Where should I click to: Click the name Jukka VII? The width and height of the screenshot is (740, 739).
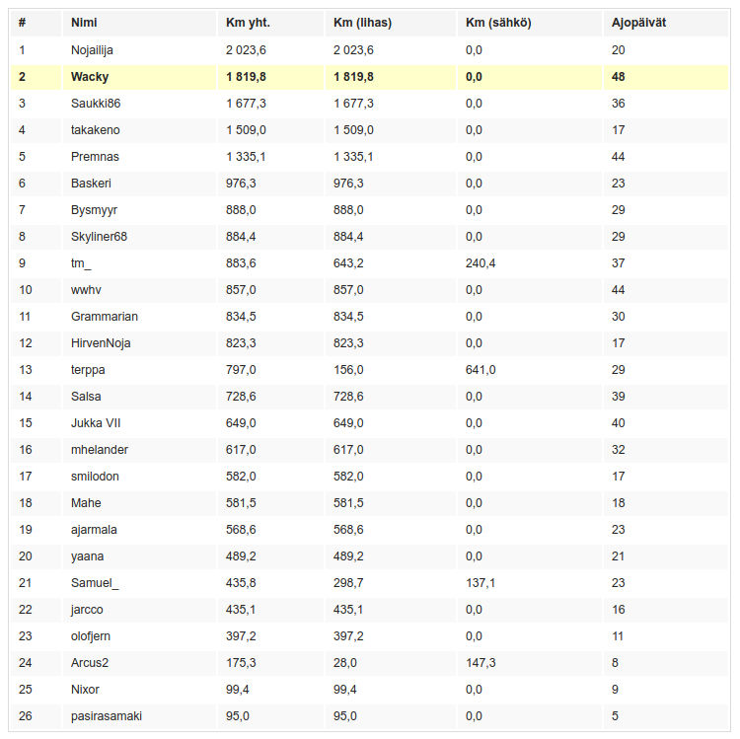(x=96, y=423)
